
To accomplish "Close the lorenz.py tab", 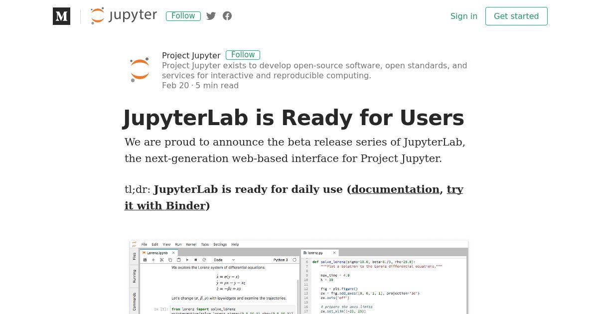I will click(335, 253).
